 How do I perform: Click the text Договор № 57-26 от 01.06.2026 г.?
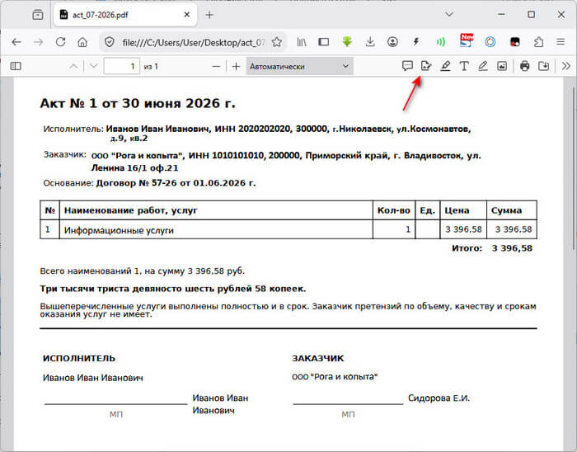[x=176, y=183]
